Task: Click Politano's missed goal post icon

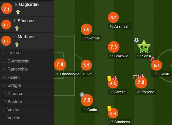Action: coord(136,77)
